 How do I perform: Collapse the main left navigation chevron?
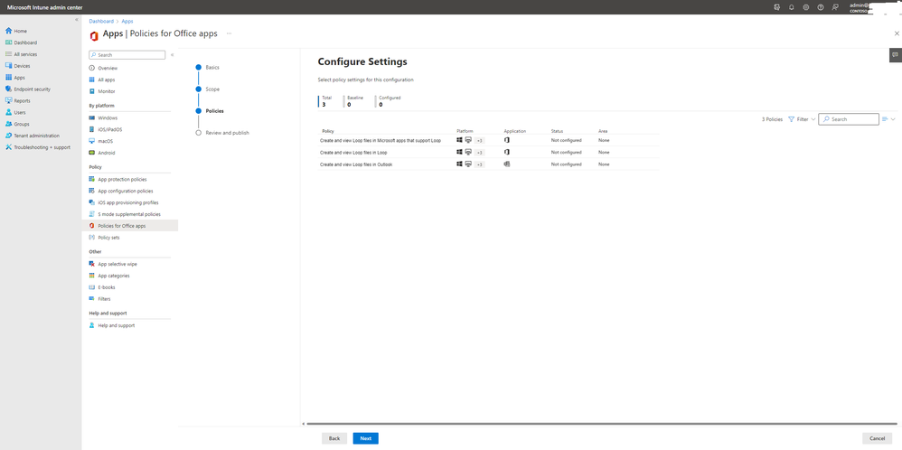(x=77, y=20)
